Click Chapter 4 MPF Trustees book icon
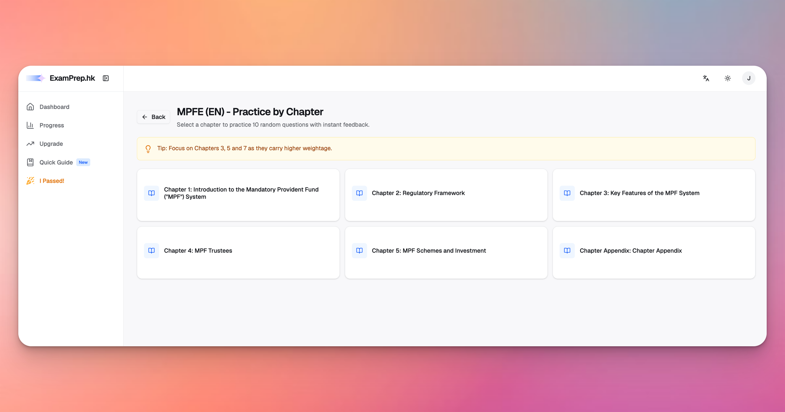The image size is (785, 412). click(x=151, y=251)
